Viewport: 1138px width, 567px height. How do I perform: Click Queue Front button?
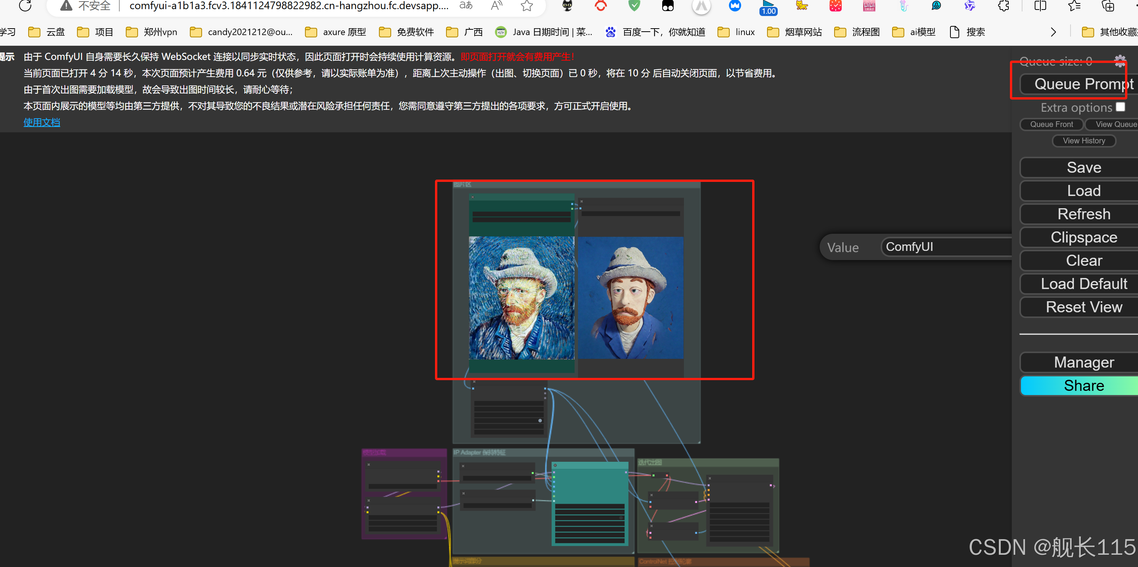[x=1051, y=125]
